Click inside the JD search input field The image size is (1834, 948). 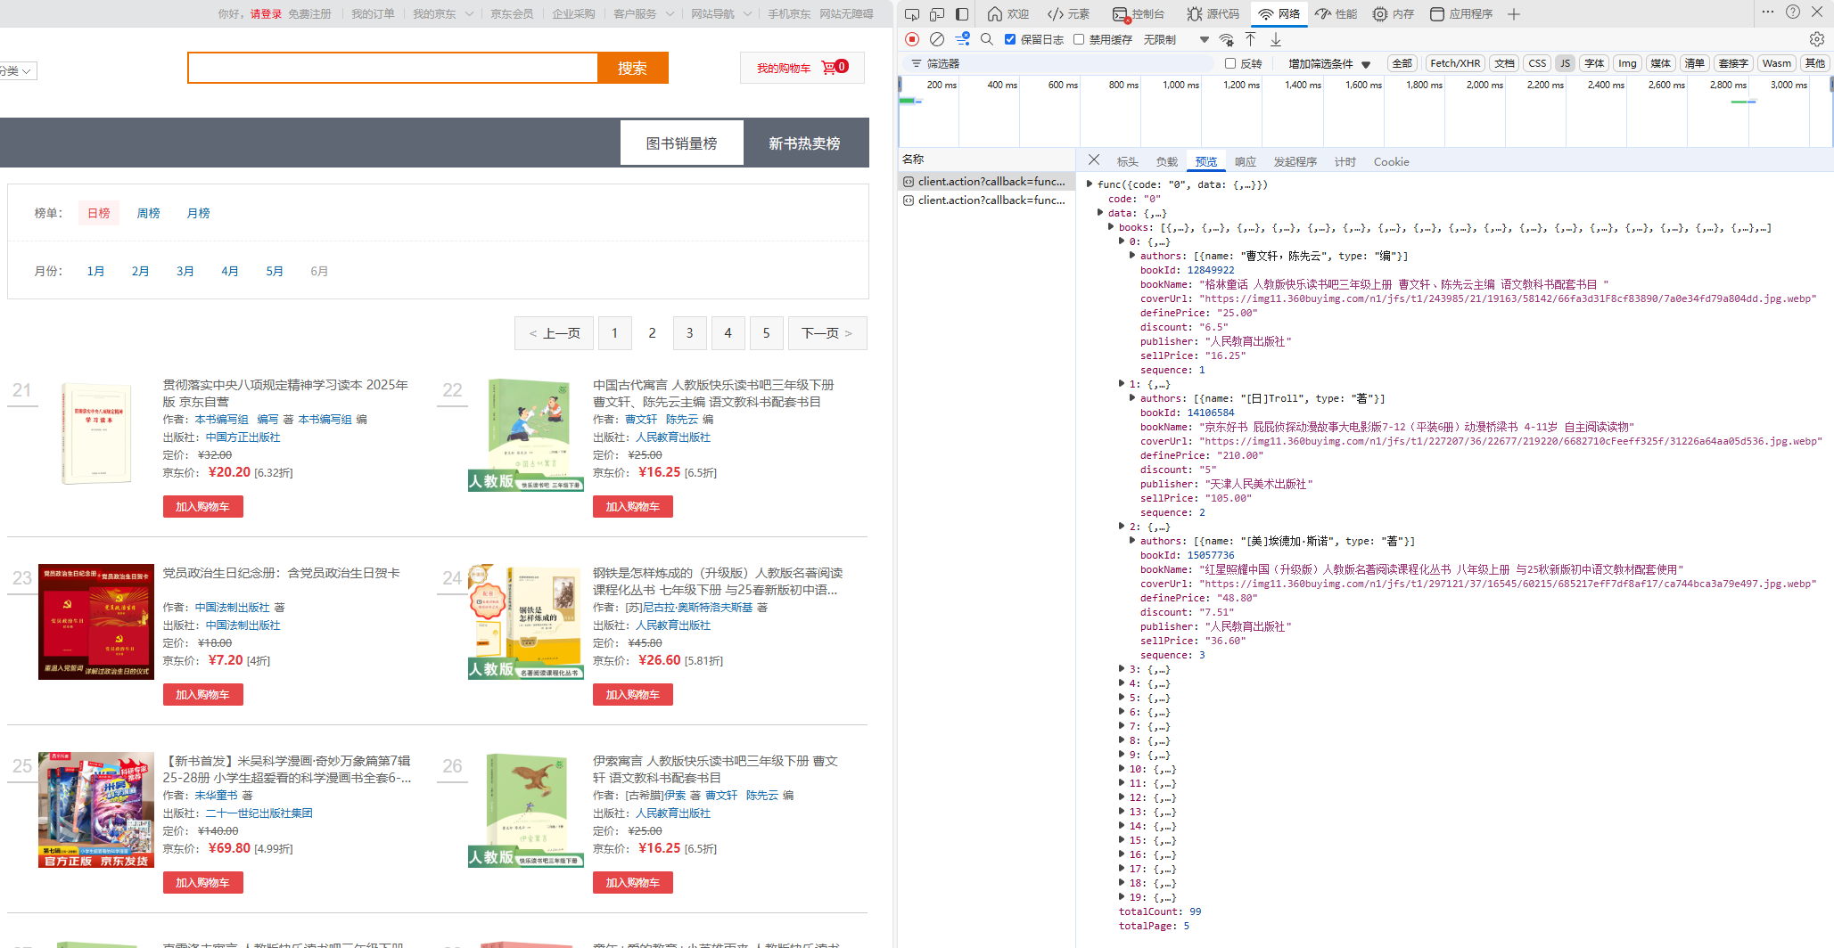pyautogui.click(x=392, y=68)
